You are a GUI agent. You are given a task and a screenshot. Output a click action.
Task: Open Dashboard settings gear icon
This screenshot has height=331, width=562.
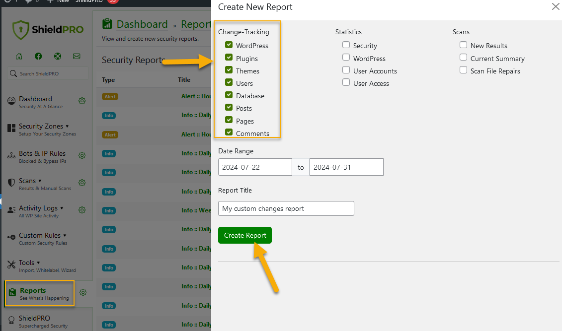[82, 101]
